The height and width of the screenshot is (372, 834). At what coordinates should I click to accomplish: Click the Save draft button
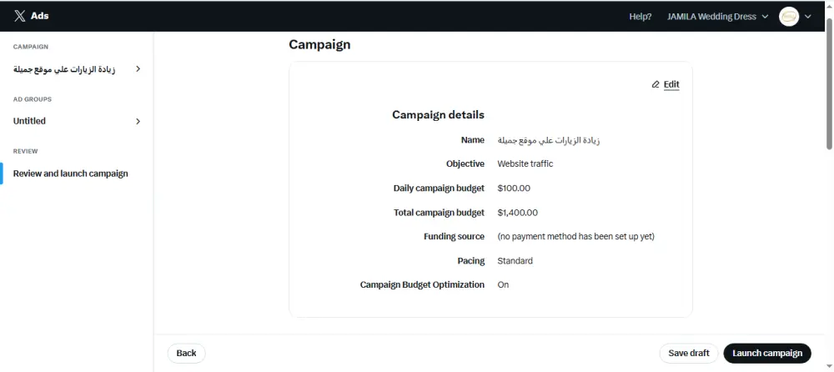pos(688,353)
